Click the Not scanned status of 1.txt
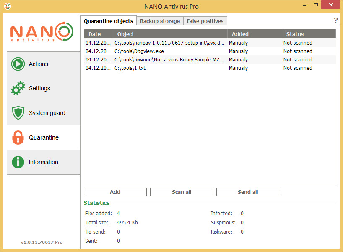Viewport: 343px width, 252px height. click(x=298, y=68)
